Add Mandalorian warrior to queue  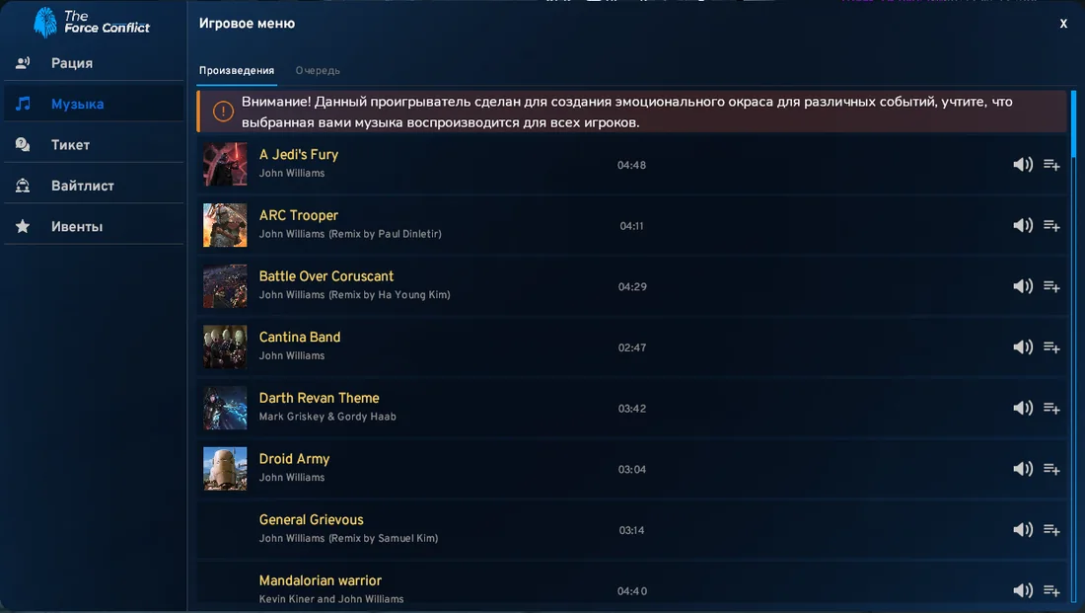(1051, 591)
